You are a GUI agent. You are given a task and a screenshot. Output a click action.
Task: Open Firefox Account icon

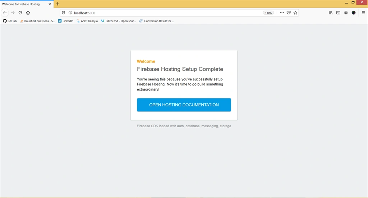click(x=346, y=13)
